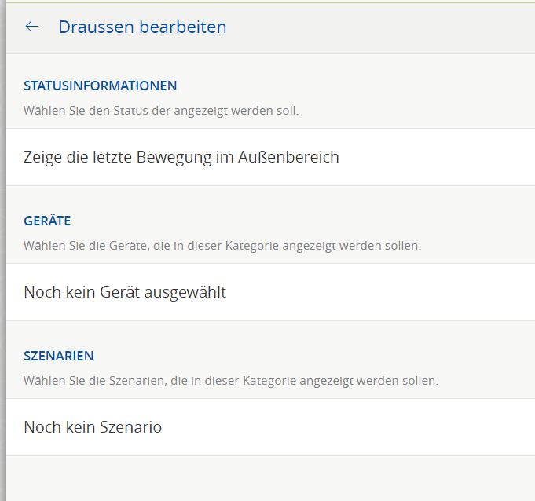Click blank right side of the status row
The height and width of the screenshot is (501, 535).
tap(440, 157)
